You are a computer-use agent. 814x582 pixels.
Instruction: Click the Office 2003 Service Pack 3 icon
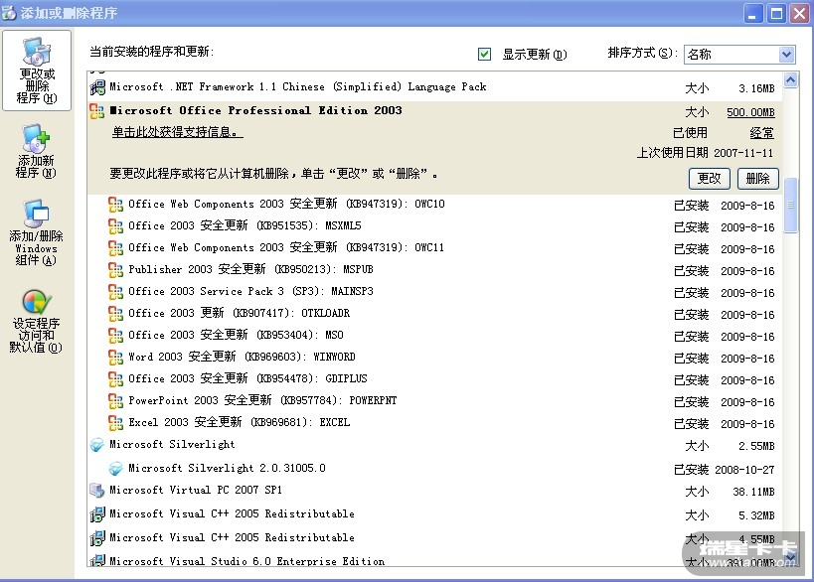pos(115,292)
